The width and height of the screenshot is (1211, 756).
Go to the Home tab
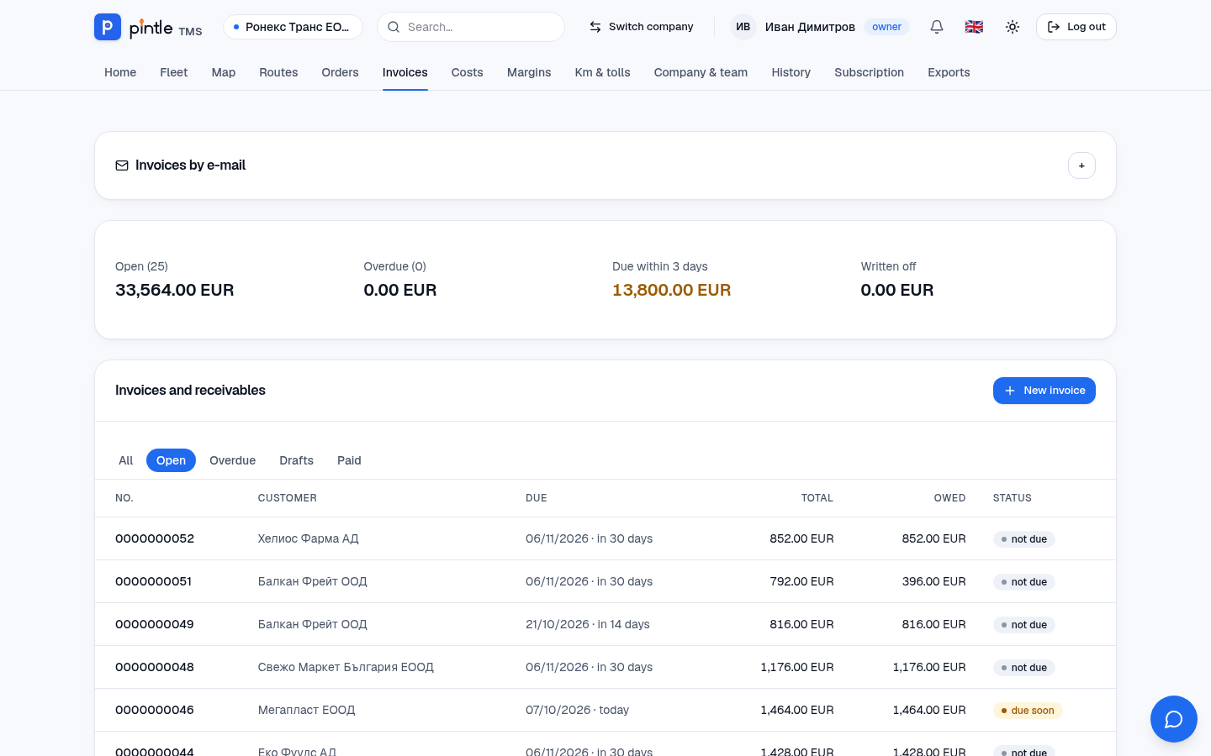[x=120, y=72]
